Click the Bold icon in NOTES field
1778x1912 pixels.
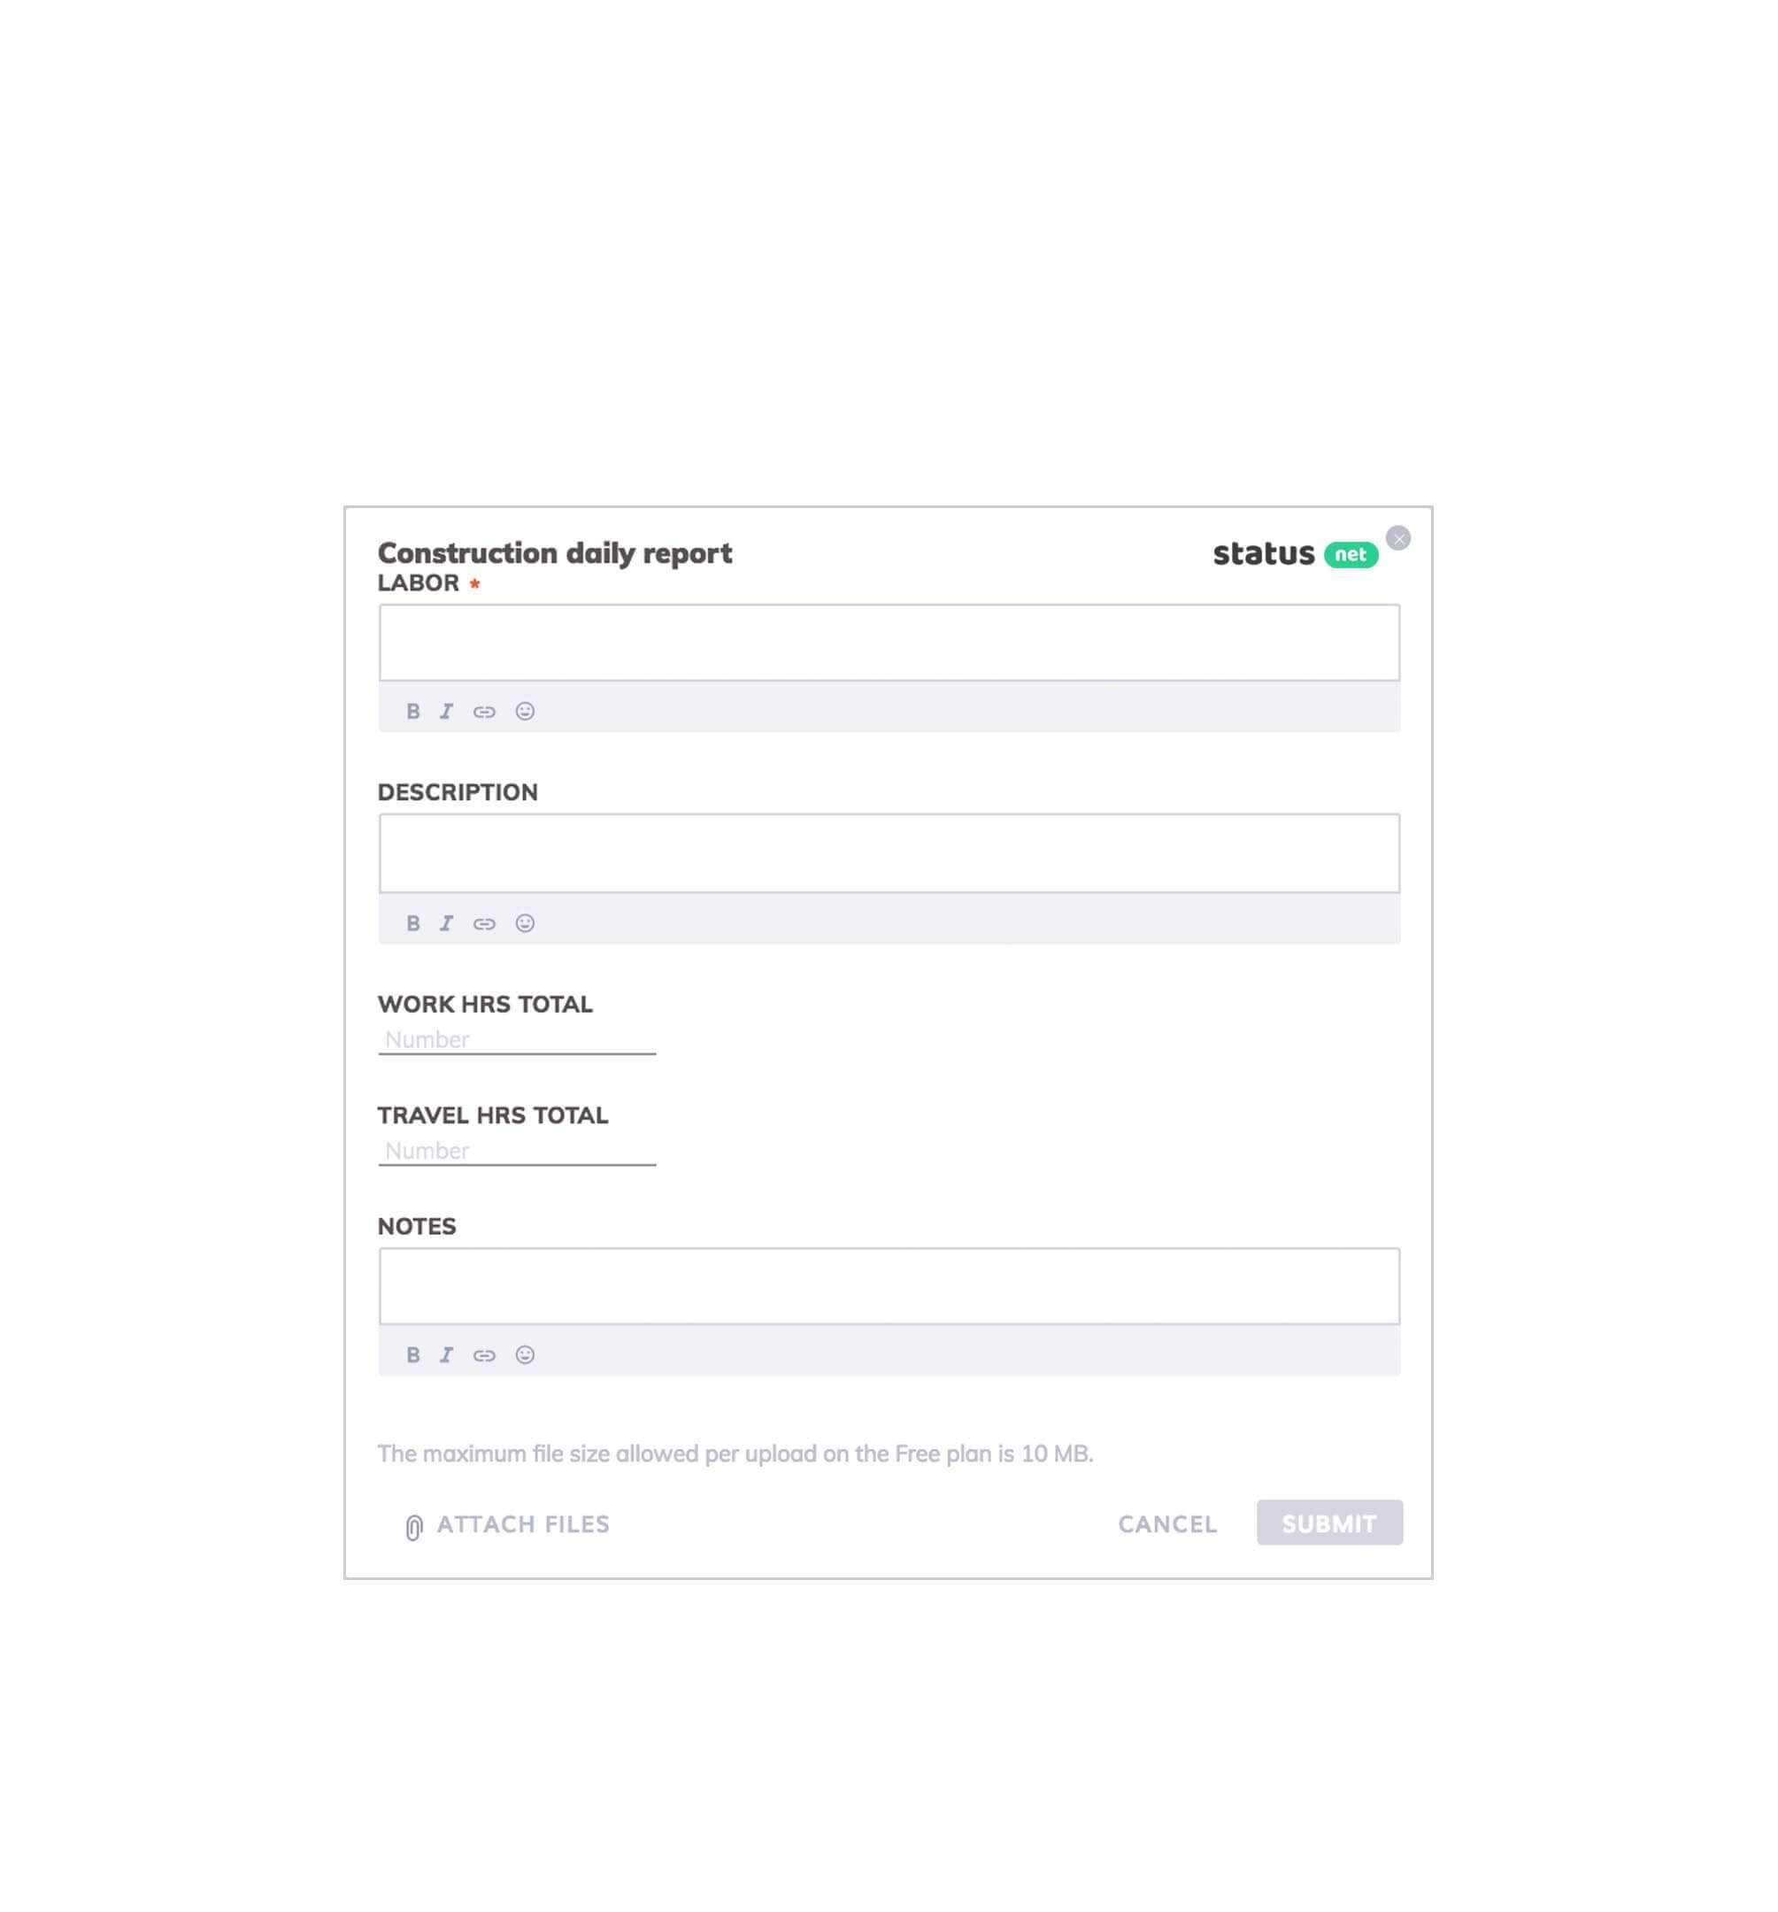(411, 1353)
